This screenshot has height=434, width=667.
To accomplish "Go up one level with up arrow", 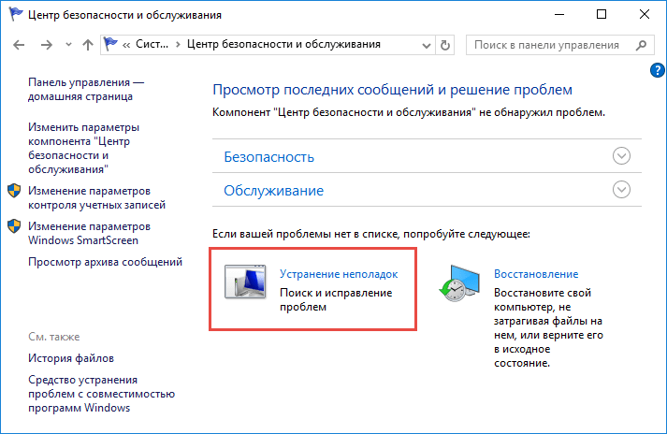I will point(88,45).
